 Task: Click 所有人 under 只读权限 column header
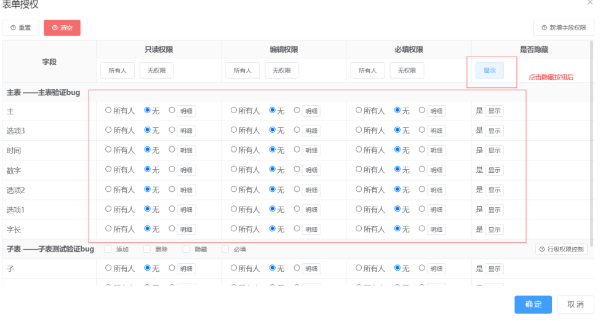(x=117, y=71)
